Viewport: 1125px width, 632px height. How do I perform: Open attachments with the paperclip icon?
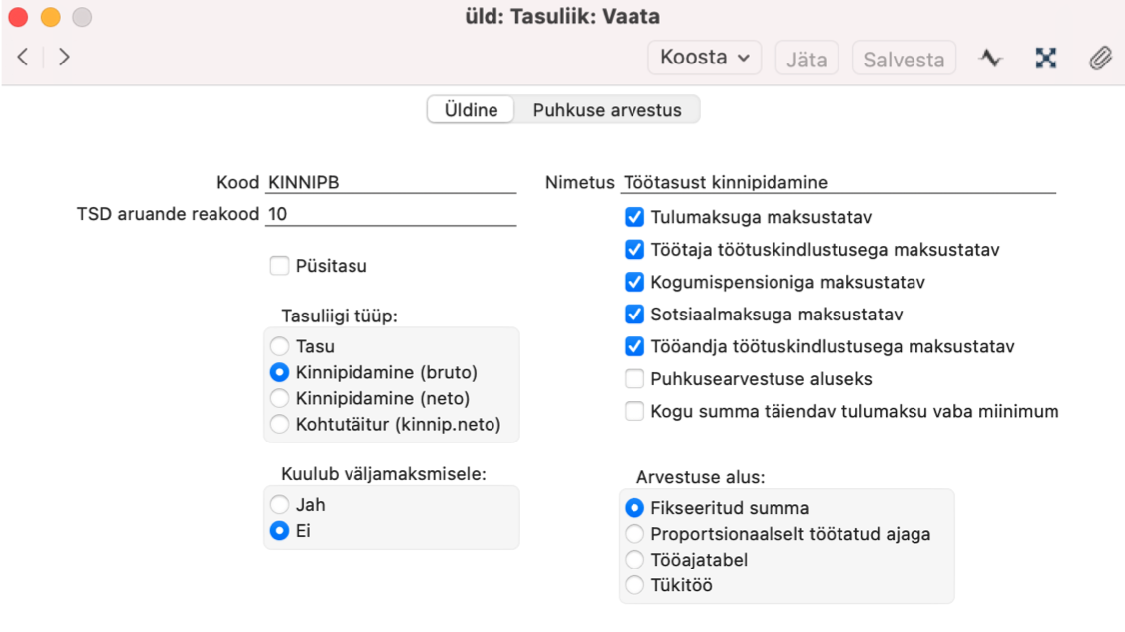1100,58
